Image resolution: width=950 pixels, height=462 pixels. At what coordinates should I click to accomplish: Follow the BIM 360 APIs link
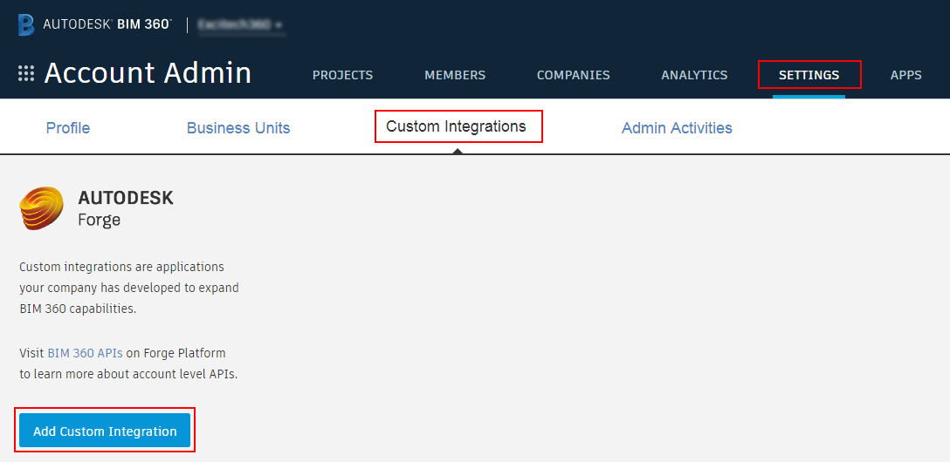click(85, 353)
